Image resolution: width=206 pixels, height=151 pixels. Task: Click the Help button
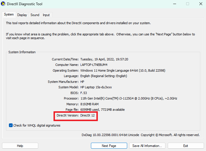tap(20, 146)
